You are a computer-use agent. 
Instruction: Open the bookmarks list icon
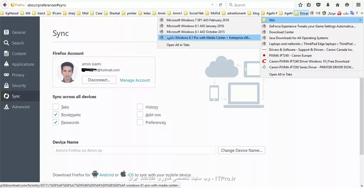[x=309, y=5]
